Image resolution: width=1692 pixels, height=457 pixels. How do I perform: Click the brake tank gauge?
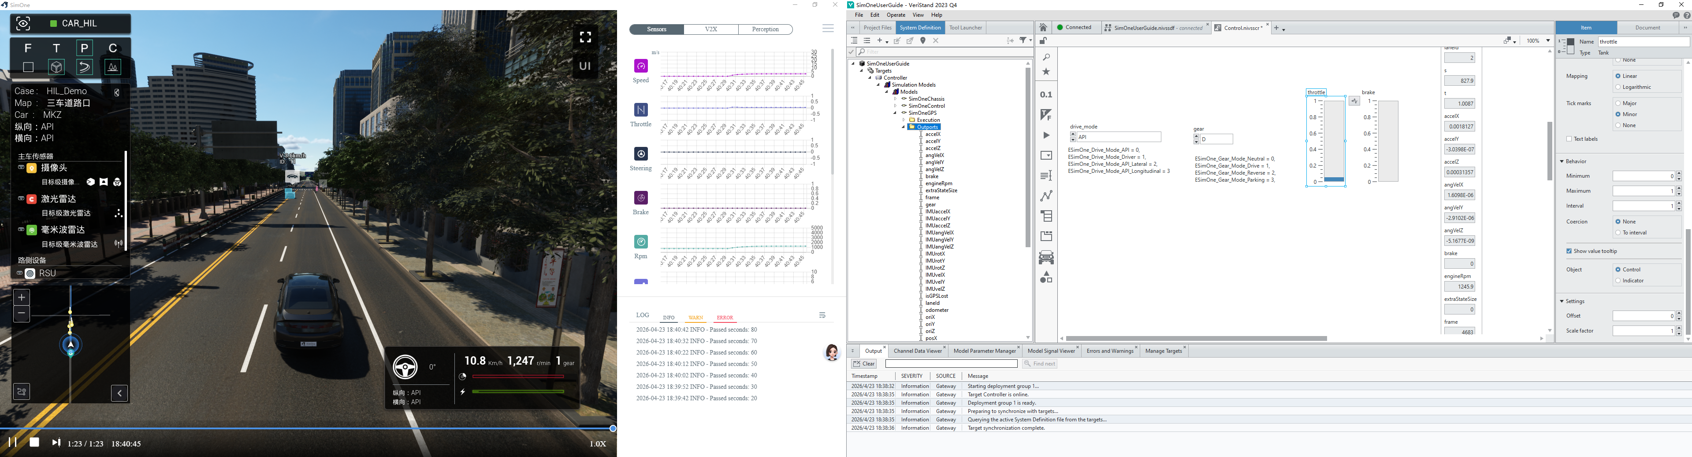pos(1387,141)
